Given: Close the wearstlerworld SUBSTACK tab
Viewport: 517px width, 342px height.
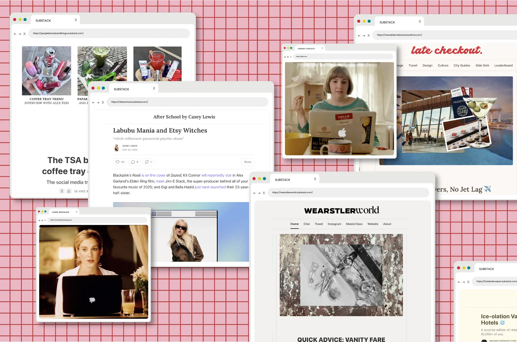Looking at the screenshot, I should click(x=315, y=179).
